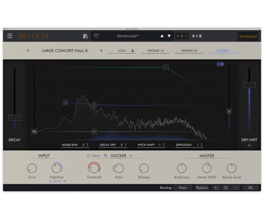Load previous preset with up arrow

(162, 36)
